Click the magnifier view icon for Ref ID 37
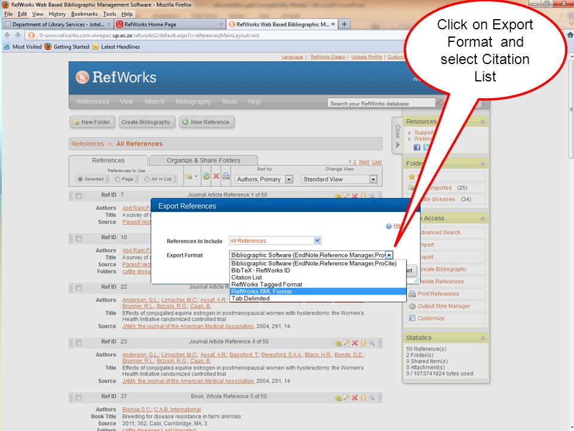This screenshot has width=574, height=431. 371,397
